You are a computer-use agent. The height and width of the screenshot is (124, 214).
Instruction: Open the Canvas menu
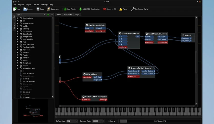point(36,5)
